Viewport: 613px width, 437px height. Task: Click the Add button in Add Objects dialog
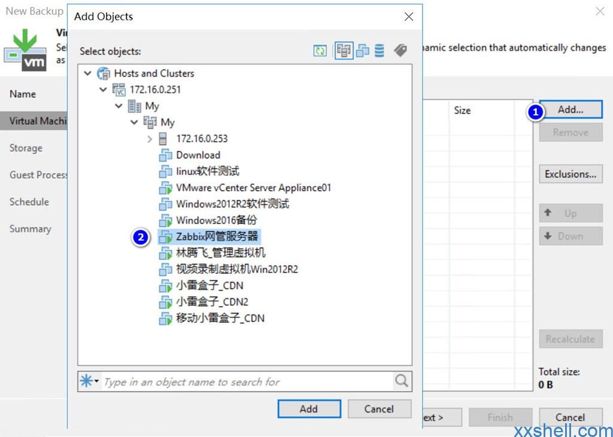click(x=309, y=409)
